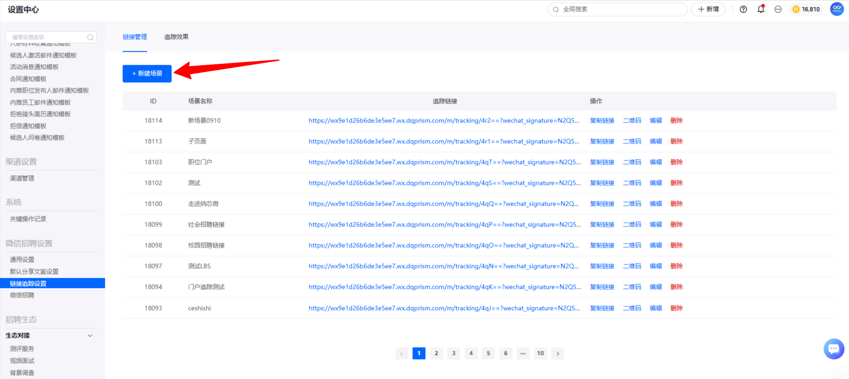Edit the 职位门户 scenario

click(656, 162)
